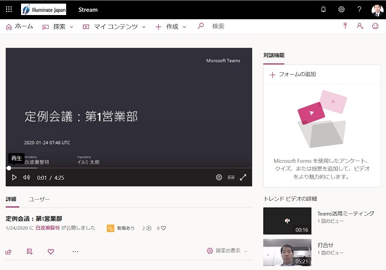Switch to the ユーザー tab
Screen dimensions: 386x270
coord(40,199)
